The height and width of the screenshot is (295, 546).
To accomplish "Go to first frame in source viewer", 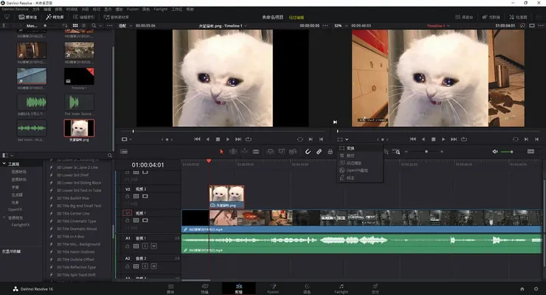I will pyautogui.click(x=197, y=139).
